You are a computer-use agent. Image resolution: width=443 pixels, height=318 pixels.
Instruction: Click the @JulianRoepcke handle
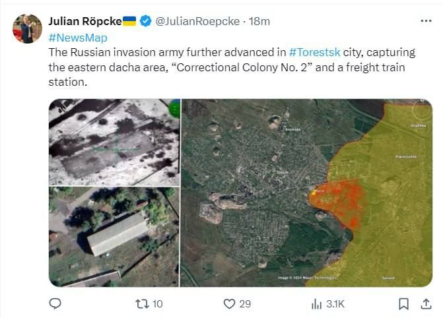click(x=197, y=21)
